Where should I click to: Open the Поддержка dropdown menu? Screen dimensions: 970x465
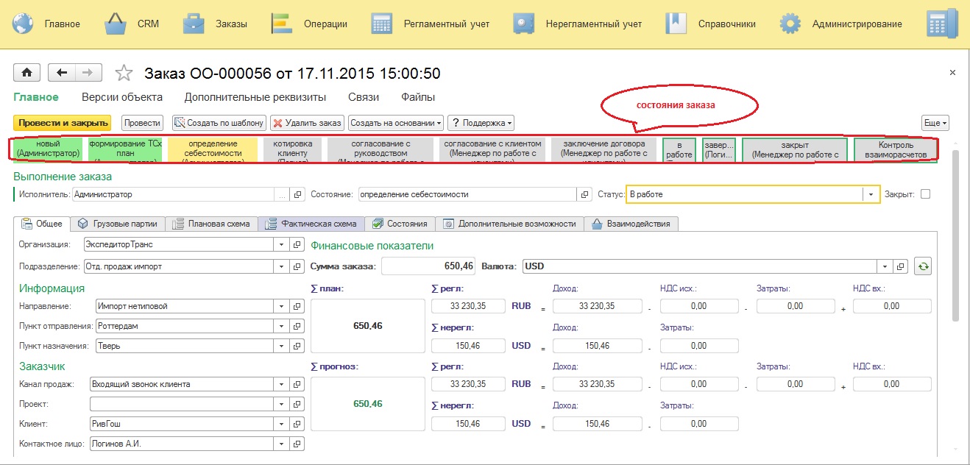481,123
